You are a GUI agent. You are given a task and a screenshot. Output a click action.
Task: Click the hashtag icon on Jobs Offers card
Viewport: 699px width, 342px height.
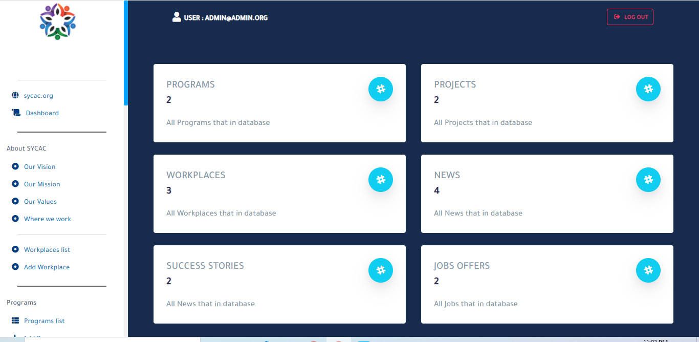pyautogui.click(x=648, y=270)
